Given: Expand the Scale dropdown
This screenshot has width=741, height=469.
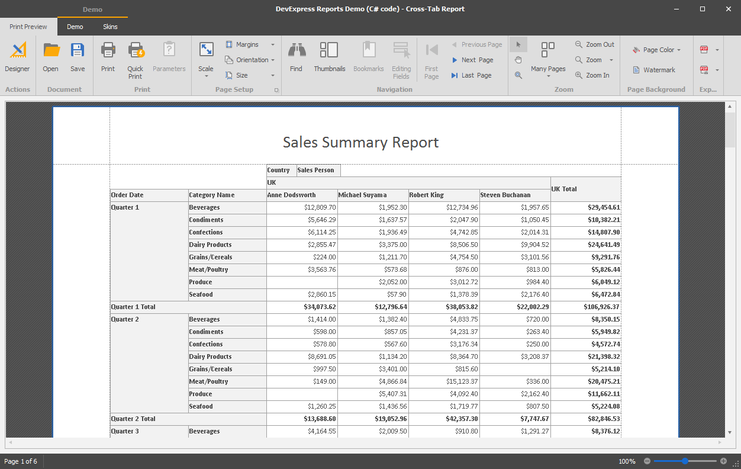Looking at the screenshot, I should point(206,76).
